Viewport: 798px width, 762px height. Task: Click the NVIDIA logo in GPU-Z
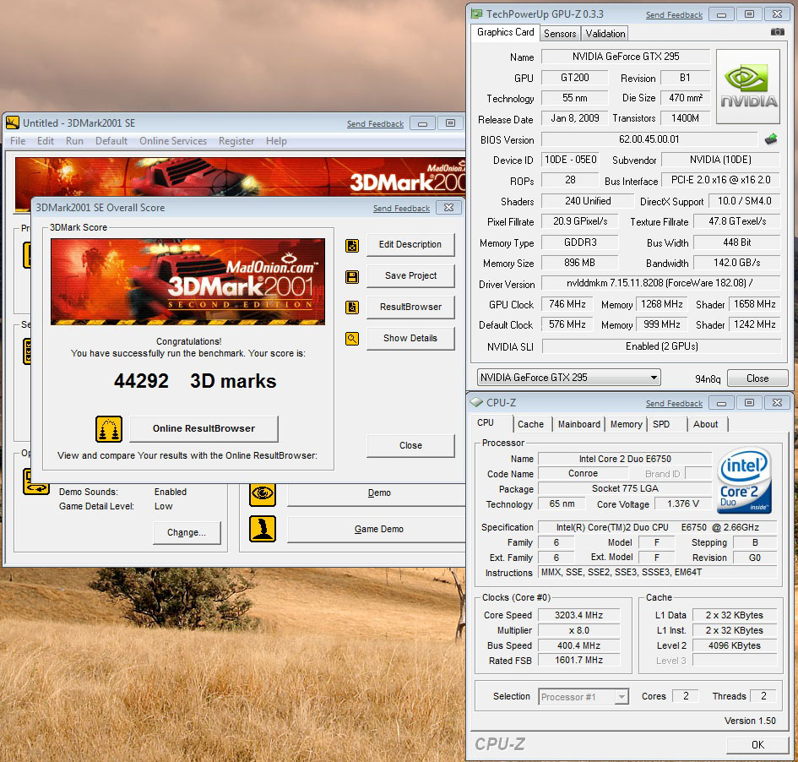[x=747, y=86]
